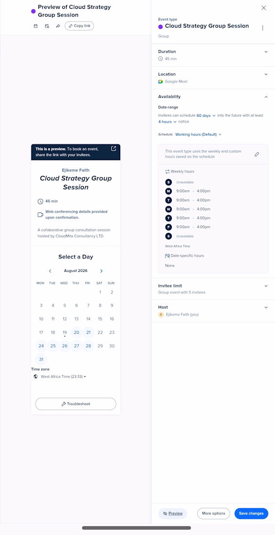Image resolution: width=275 pixels, height=535 pixels.
Task: Click the Sunday S day badge marked Unavailable
Action: pyautogui.click(x=168, y=182)
